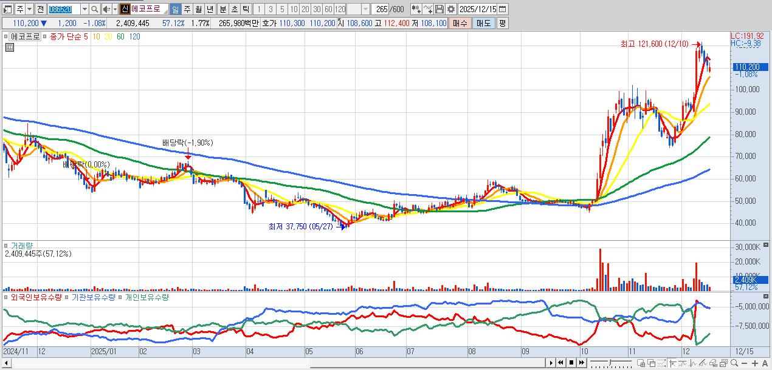Viewport: 772px width, 370px height.
Task: Toggle the 에코프로 series legend label
Action: click(x=25, y=36)
